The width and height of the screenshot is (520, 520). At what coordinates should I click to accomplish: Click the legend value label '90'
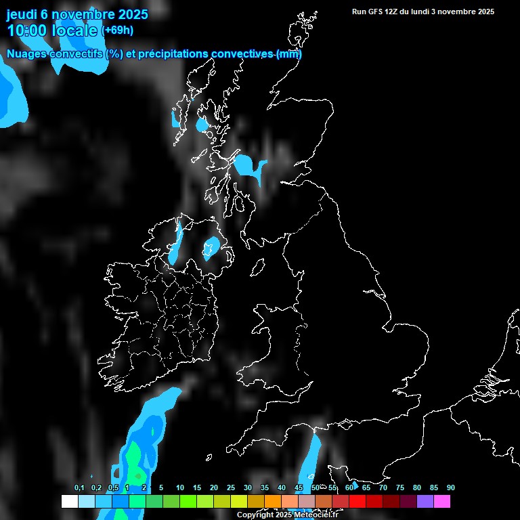[450, 487]
